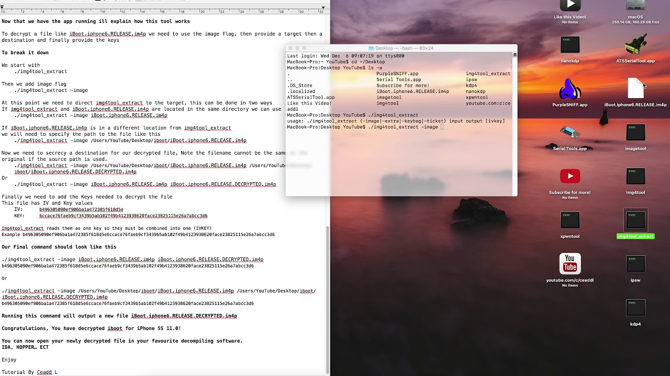Open the macOS drive icon on desktop
Viewport: 670px width, 376px height.
tap(635, 5)
